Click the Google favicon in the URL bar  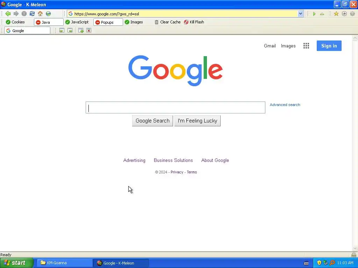(71, 14)
